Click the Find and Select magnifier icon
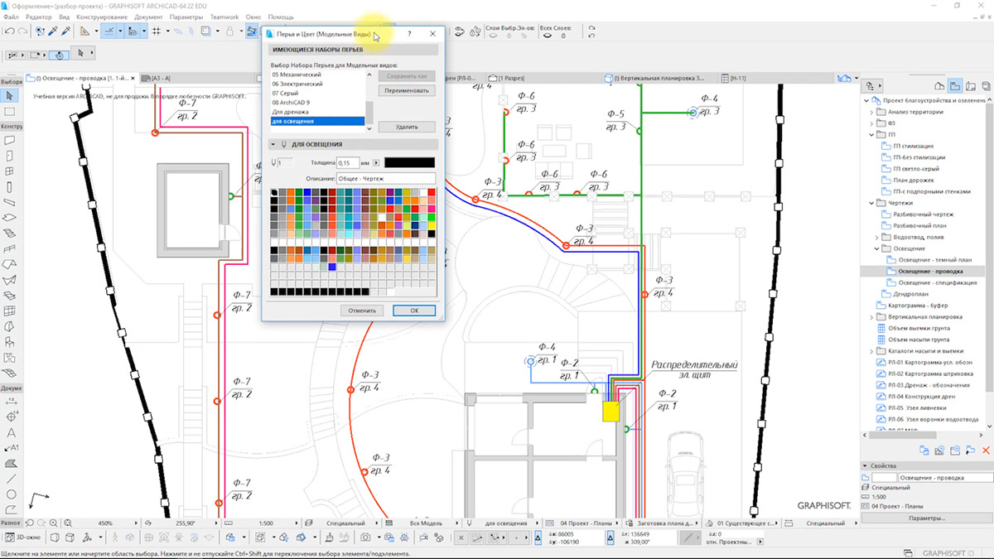 tap(41, 31)
